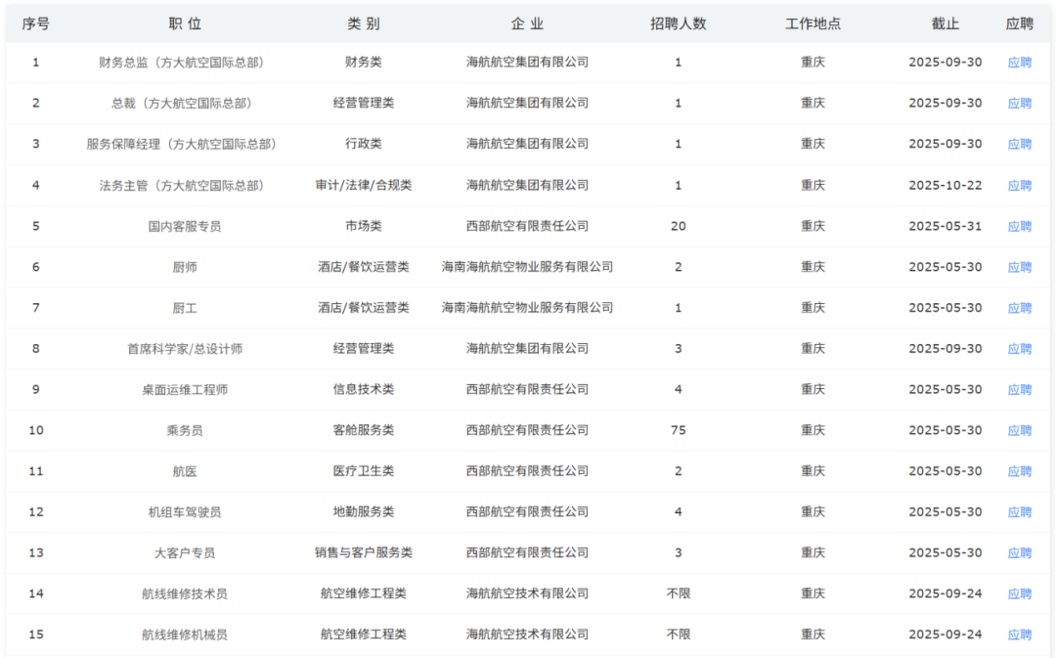This screenshot has width=1056, height=658.
Task: Click the 工作地点 column header
Action: tap(813, 23)
